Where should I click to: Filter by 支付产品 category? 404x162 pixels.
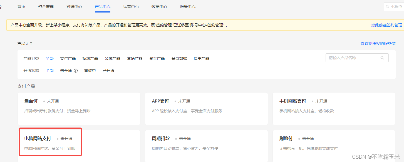coord(68,58)
